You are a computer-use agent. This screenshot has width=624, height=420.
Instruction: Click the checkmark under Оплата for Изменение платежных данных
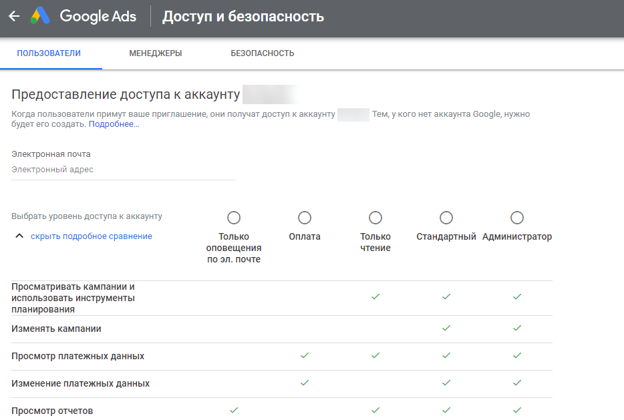304,383
